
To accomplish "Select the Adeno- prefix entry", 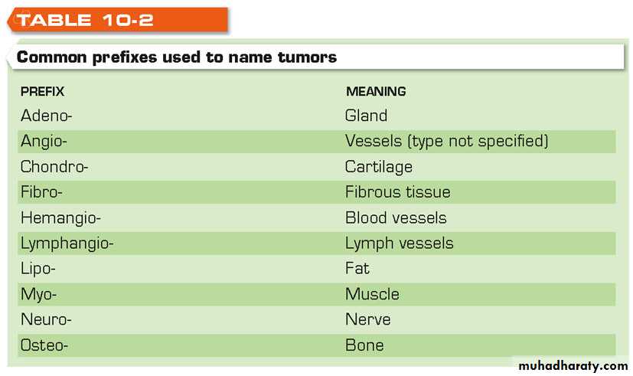I will tap(48, 116).
